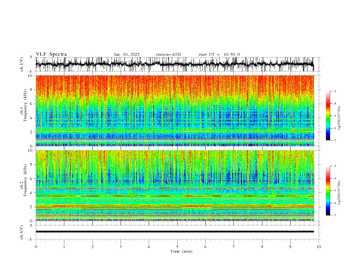Click the ch.1 spectrogram color scale bar

click(x=328, y=116)
